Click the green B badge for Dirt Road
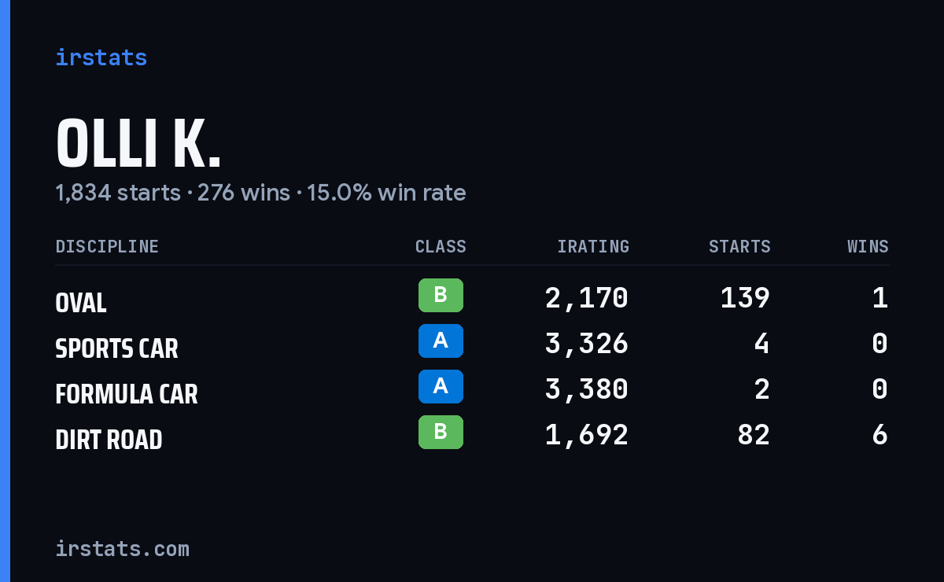Image resolution: width=944 pixels, height=582 pixels. [441, 433]
